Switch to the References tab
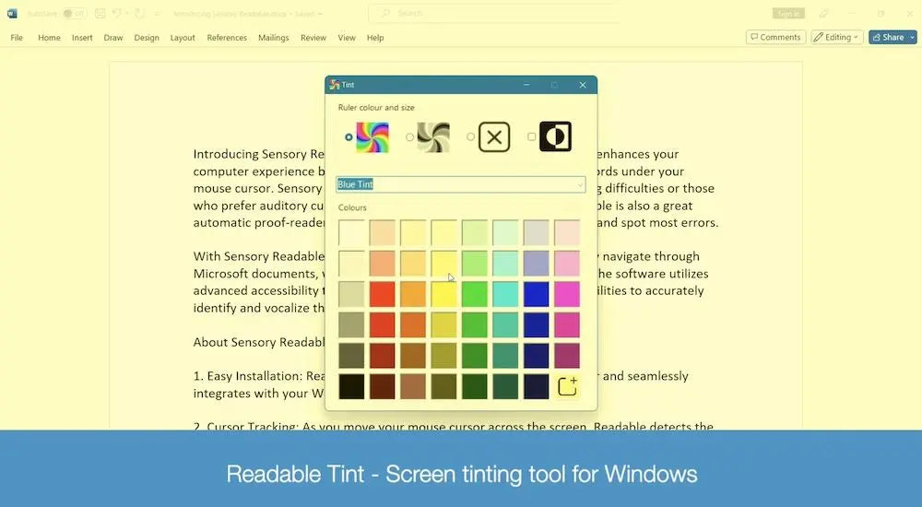The image size is (922, 507). (227, 38)
